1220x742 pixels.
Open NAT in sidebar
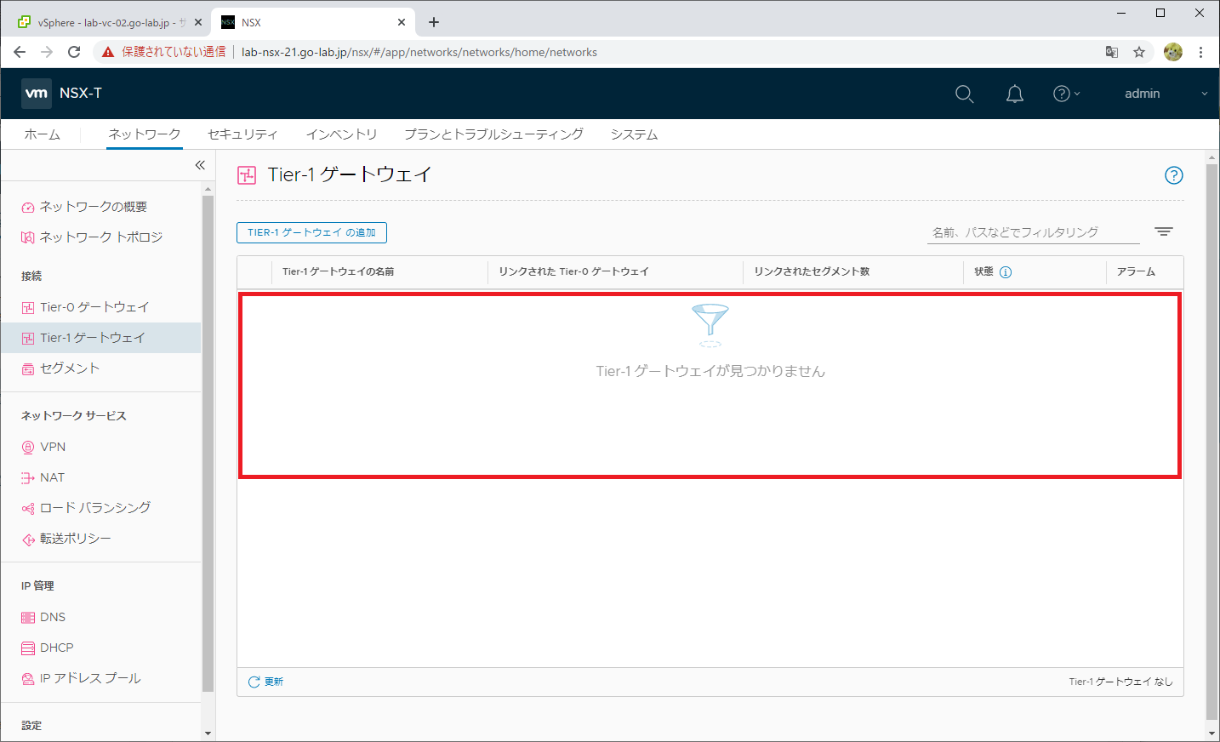pyautogui.click(x=52, y=477)
